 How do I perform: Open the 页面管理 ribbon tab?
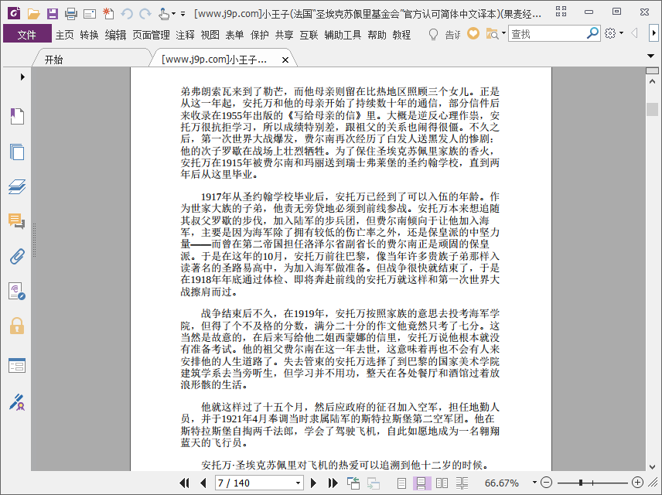(151, 35)
